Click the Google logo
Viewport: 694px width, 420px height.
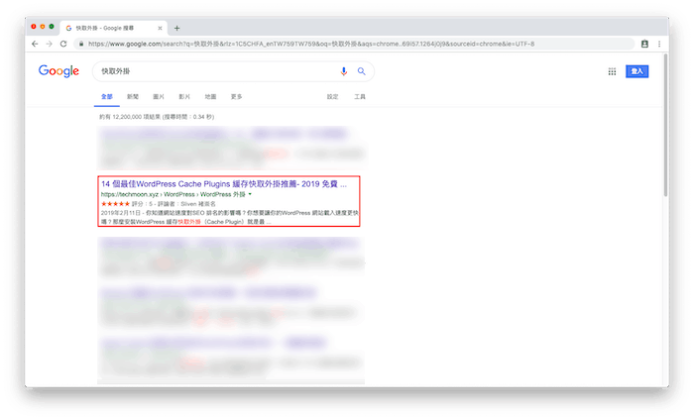[x=58, y=71]
